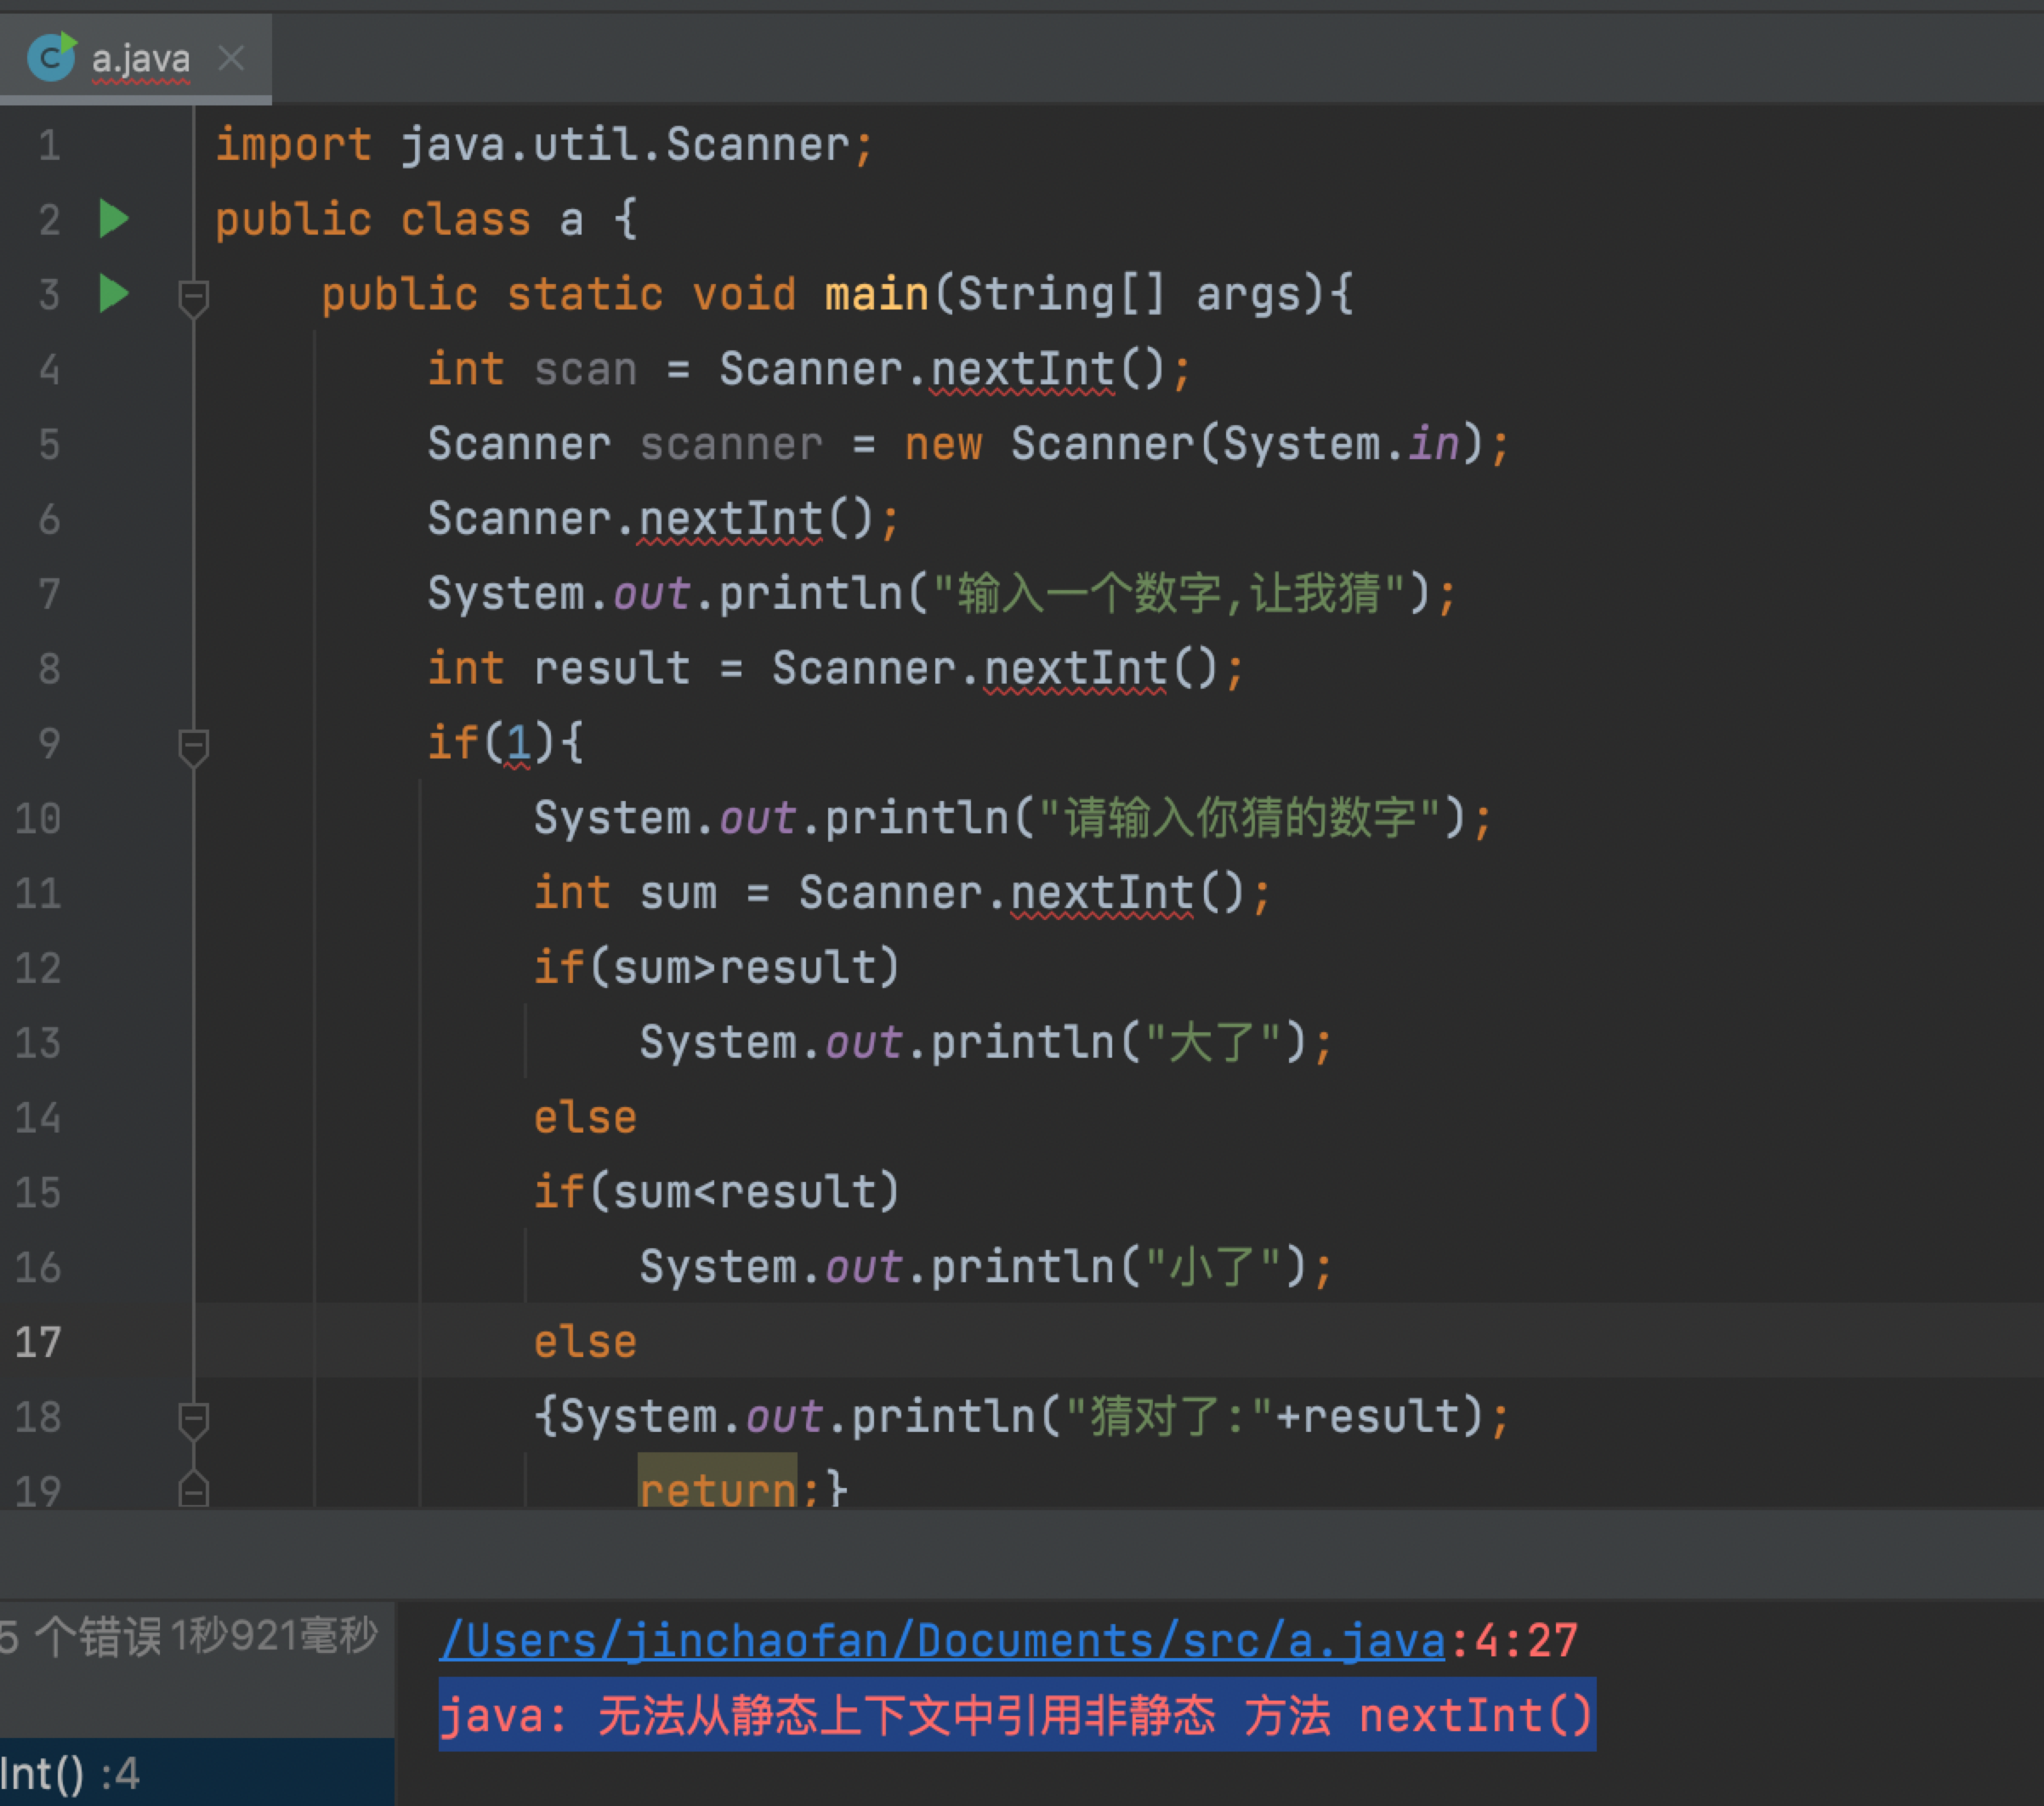
Task: Switch to the a.java tab
Action: [140, 58]
